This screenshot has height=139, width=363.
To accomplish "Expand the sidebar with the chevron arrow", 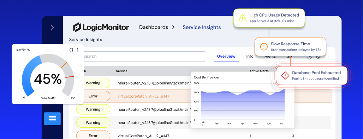I will coord(52,28).
